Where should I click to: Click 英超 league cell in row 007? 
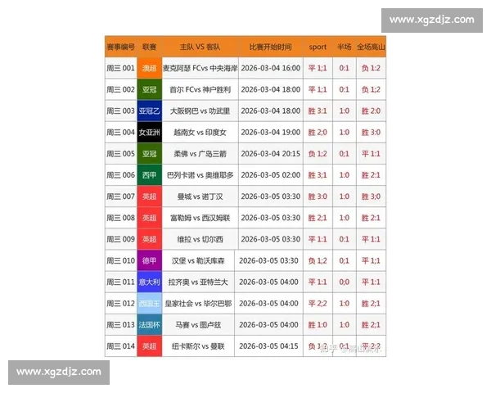click(150, 196)
